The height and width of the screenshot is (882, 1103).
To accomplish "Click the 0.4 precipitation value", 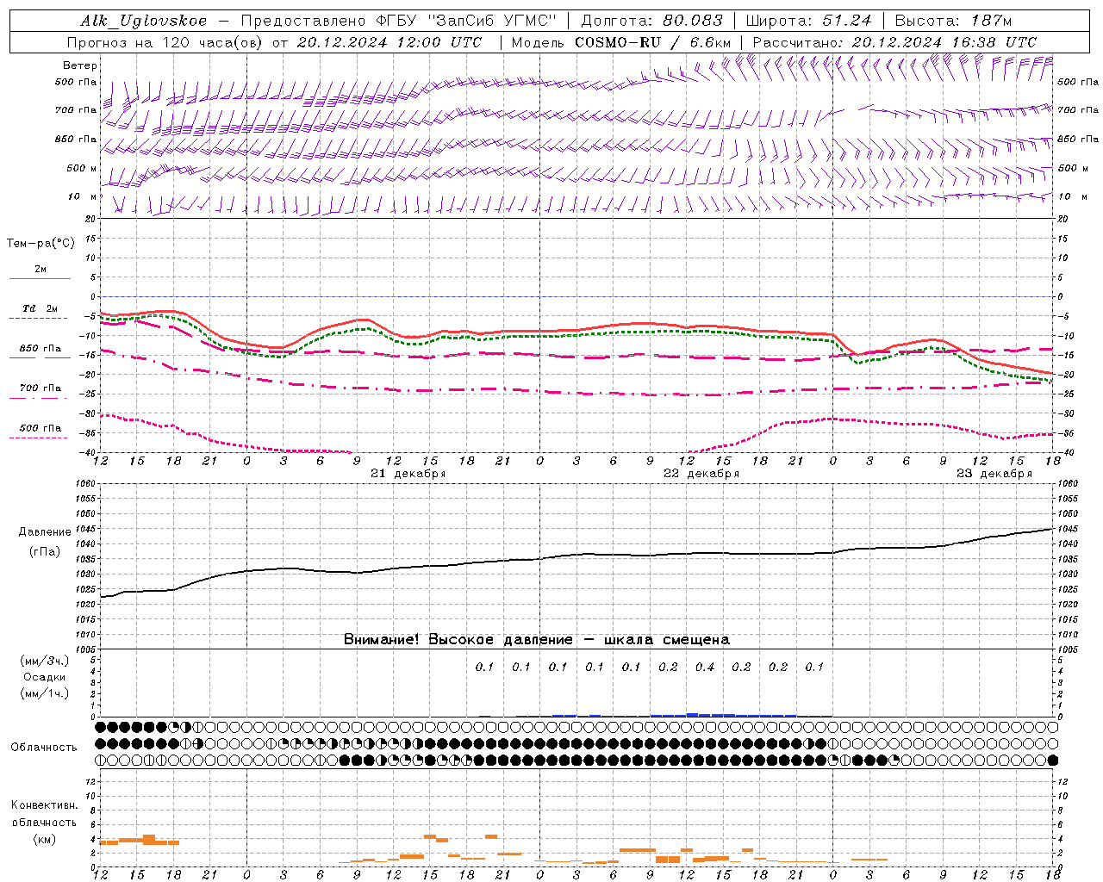I will (x=705, y=667).
